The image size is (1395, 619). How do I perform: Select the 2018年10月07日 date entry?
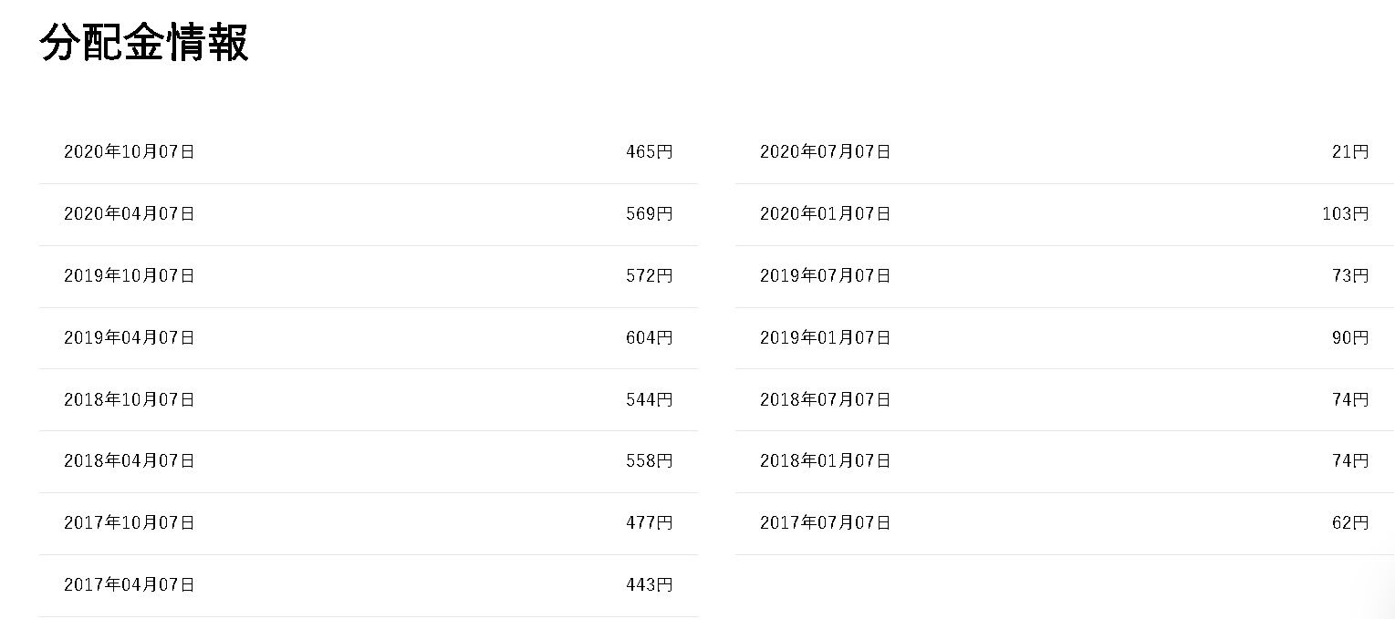(130, 400)
